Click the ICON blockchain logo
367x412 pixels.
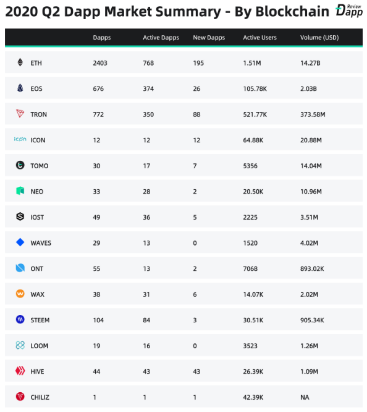click(20, 139)
